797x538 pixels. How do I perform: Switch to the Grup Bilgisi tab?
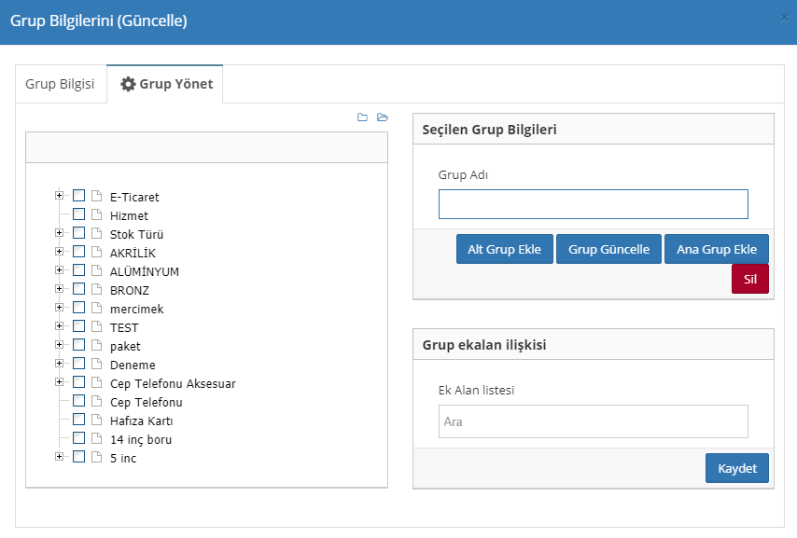coord(60,84)
